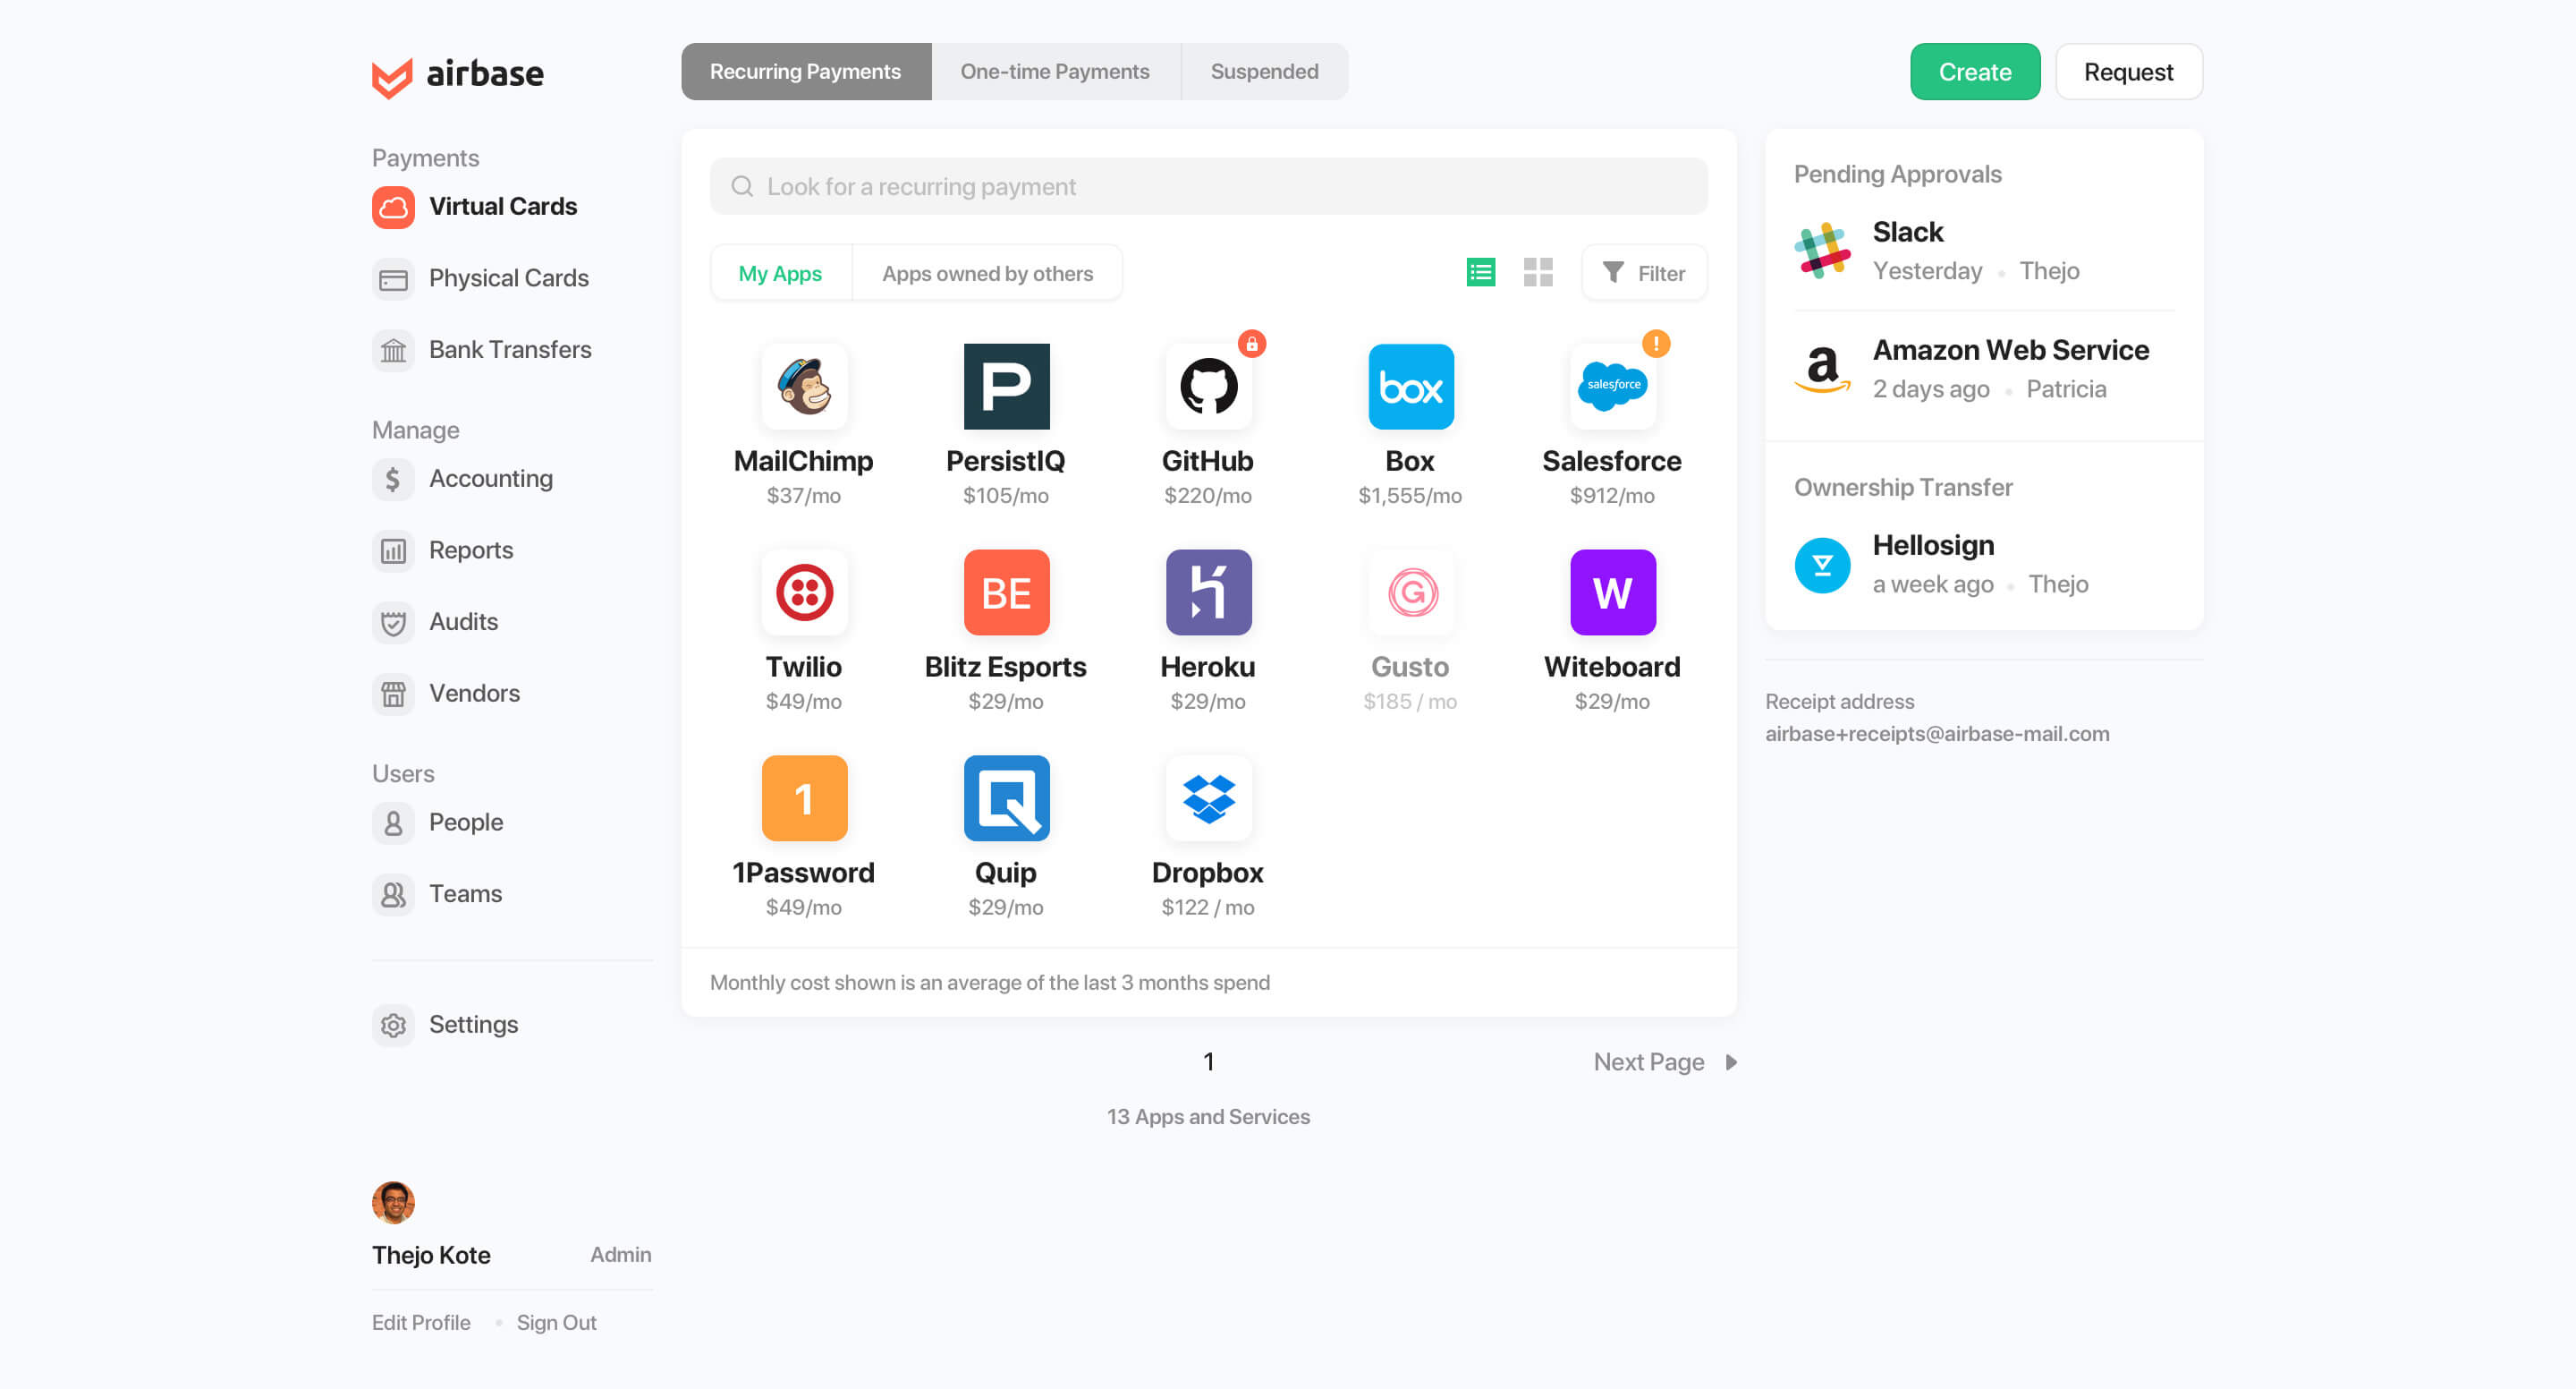Show Apps owned by others
Viewport: 2576px width, 1389px height.
(x=987, y=273)
